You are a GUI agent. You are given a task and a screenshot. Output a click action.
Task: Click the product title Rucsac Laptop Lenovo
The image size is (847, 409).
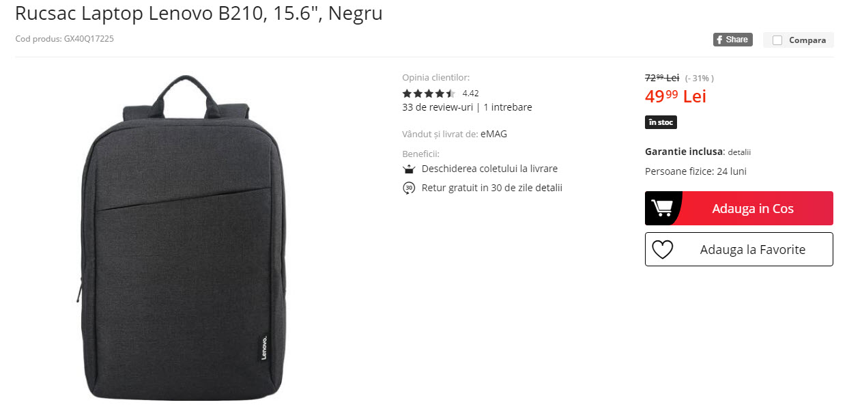click(x=199, y=13)
